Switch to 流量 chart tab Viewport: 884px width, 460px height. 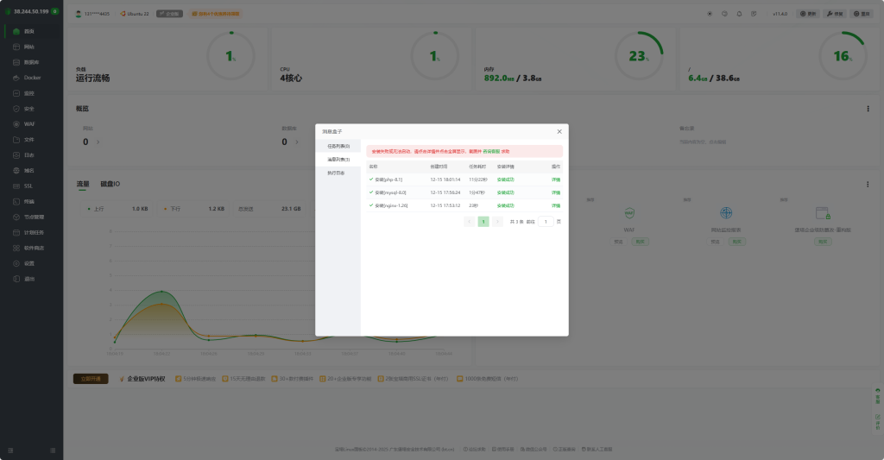pos(83,184)
